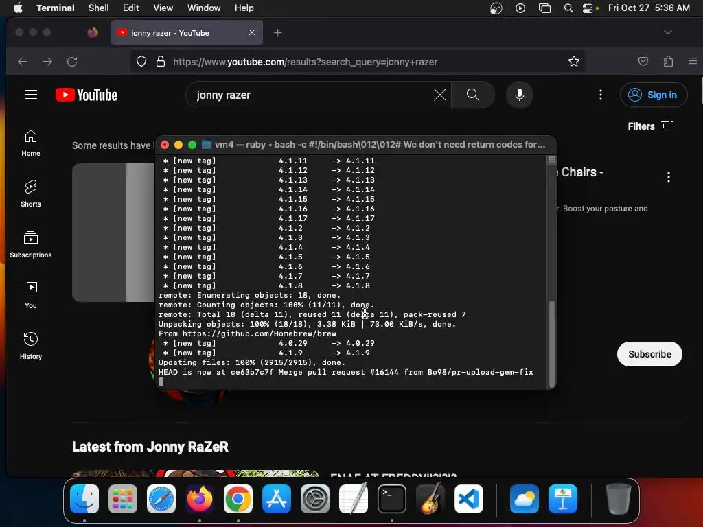The image size is (703, 527).
Task: Open App Store from the Dock
Action: tap(277, 499)
